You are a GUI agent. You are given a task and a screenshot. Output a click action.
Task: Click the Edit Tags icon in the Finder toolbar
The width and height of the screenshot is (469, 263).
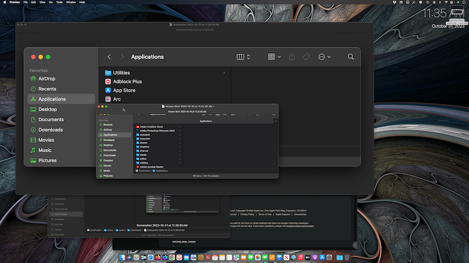click(306, 57)
